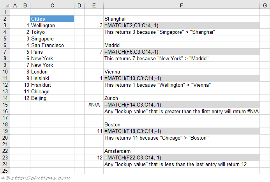
Task: Click the Amsterdam lookup value cell
Action: [182, 151]
